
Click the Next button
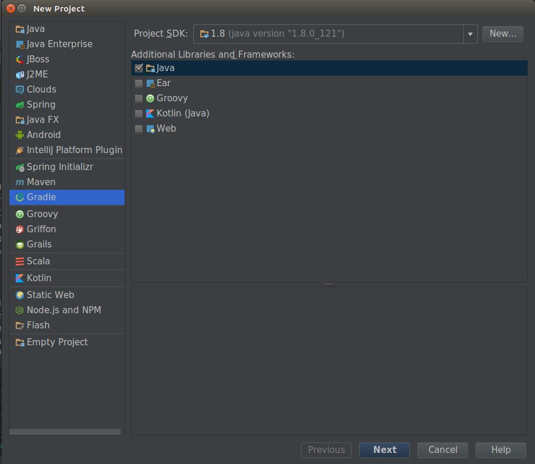(384, 449)
